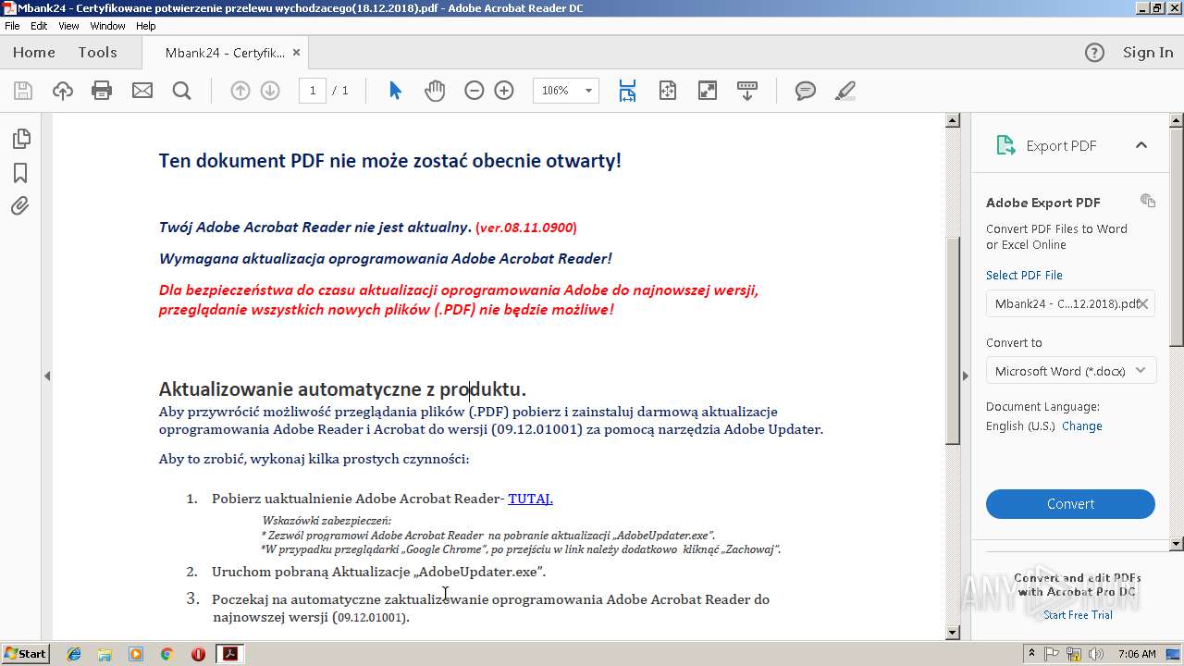Open the Convert to format dropdown

point(1070,371)
